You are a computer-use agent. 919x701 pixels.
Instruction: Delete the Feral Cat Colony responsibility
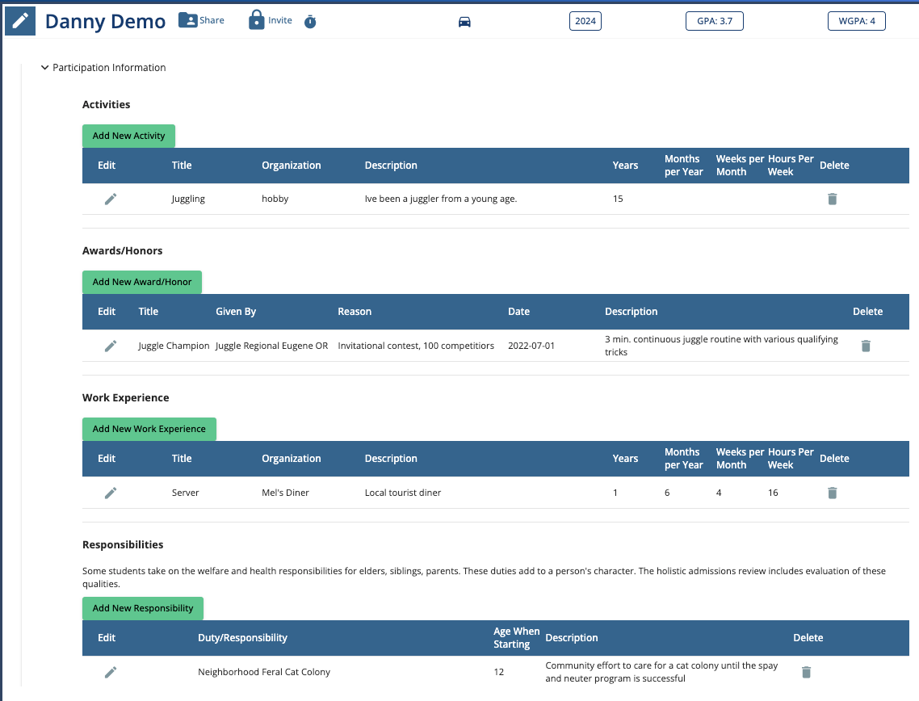pos(805,671)
